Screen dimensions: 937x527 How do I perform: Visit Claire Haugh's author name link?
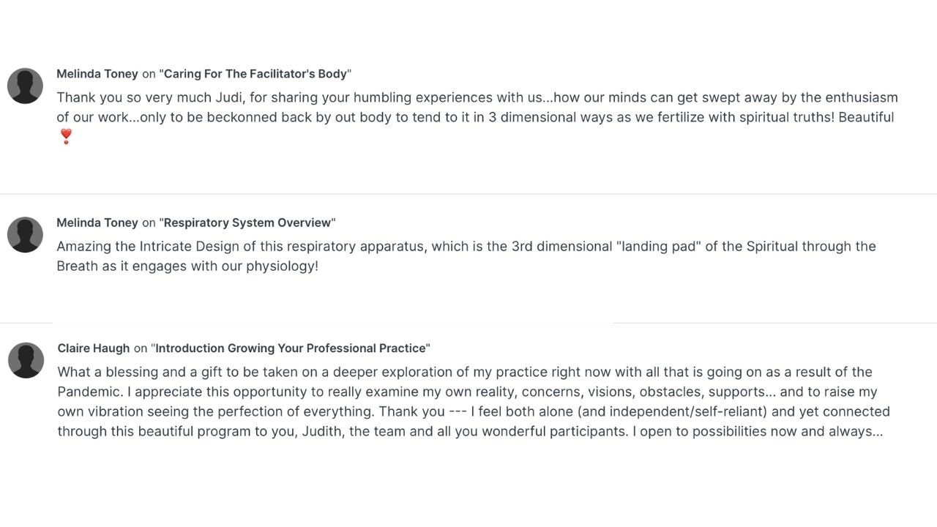tap(94, 348)
